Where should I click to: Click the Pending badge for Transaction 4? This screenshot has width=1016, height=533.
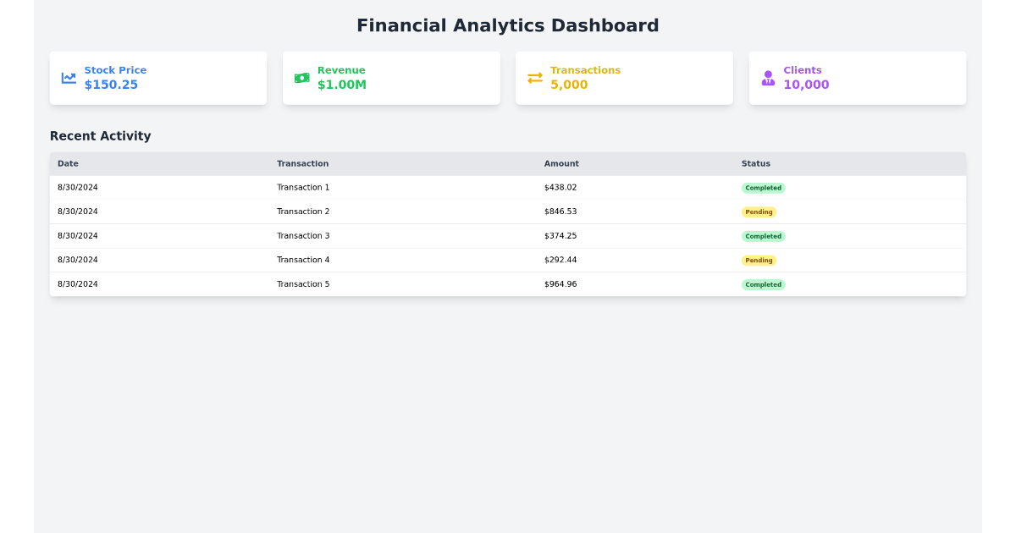point(759,260)
